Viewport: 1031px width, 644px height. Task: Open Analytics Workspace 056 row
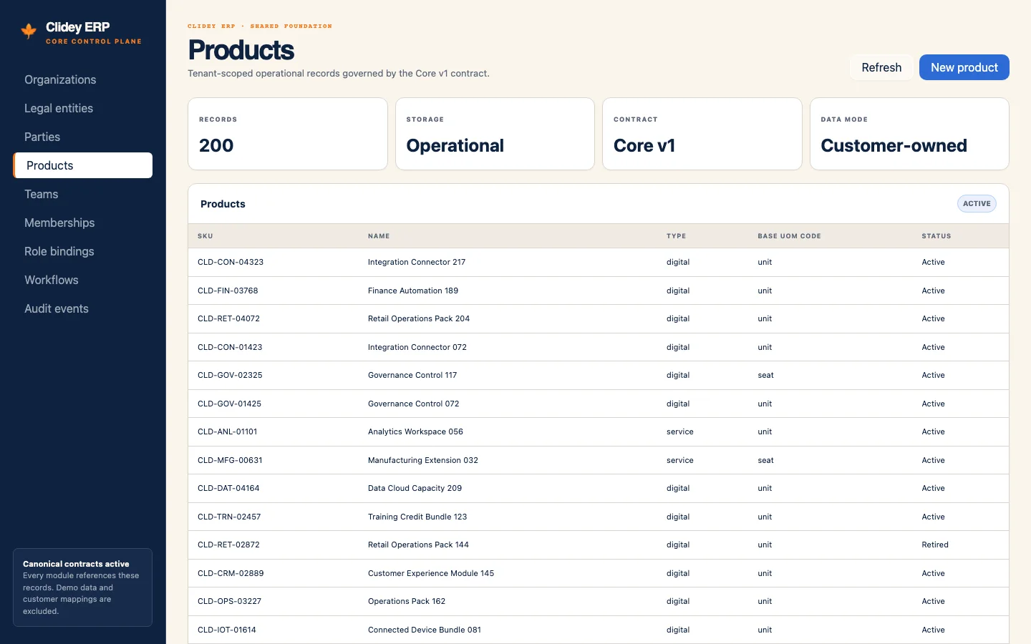(599, 431)
